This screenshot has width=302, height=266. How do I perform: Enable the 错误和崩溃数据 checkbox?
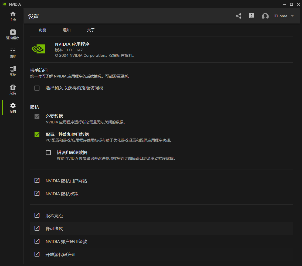pyautogui.click(x=48, y=152)
